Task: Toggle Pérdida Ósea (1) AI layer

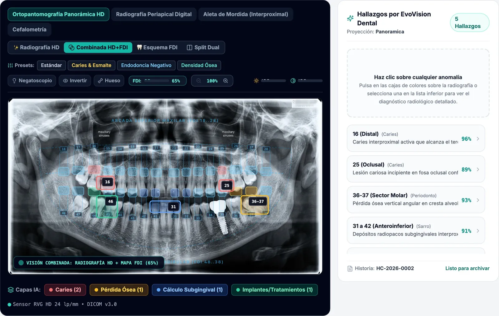Action: 119,290
